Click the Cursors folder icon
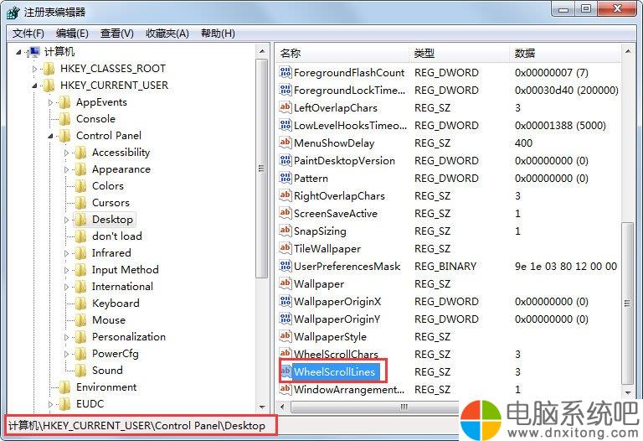Screen dimensions: 643x441 click(80, 203)
